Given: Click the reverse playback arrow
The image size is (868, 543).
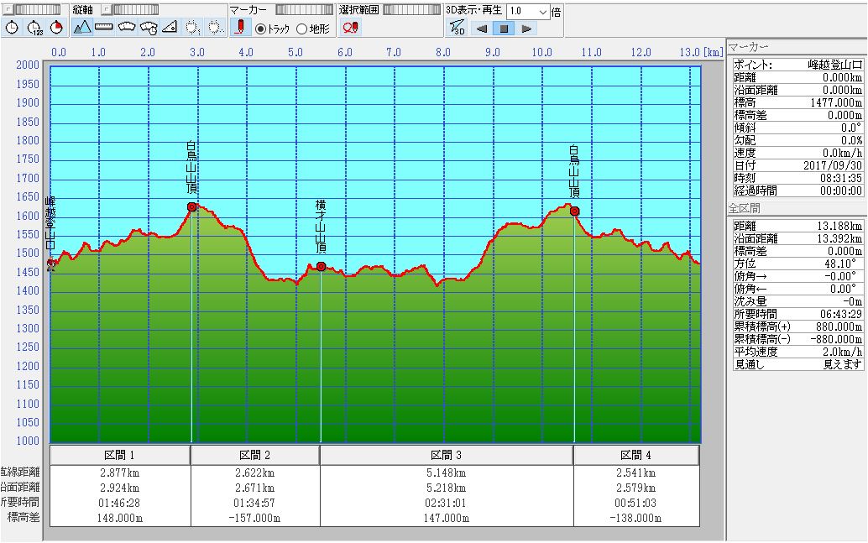Looking at the screenshot, I should (482, 29).
